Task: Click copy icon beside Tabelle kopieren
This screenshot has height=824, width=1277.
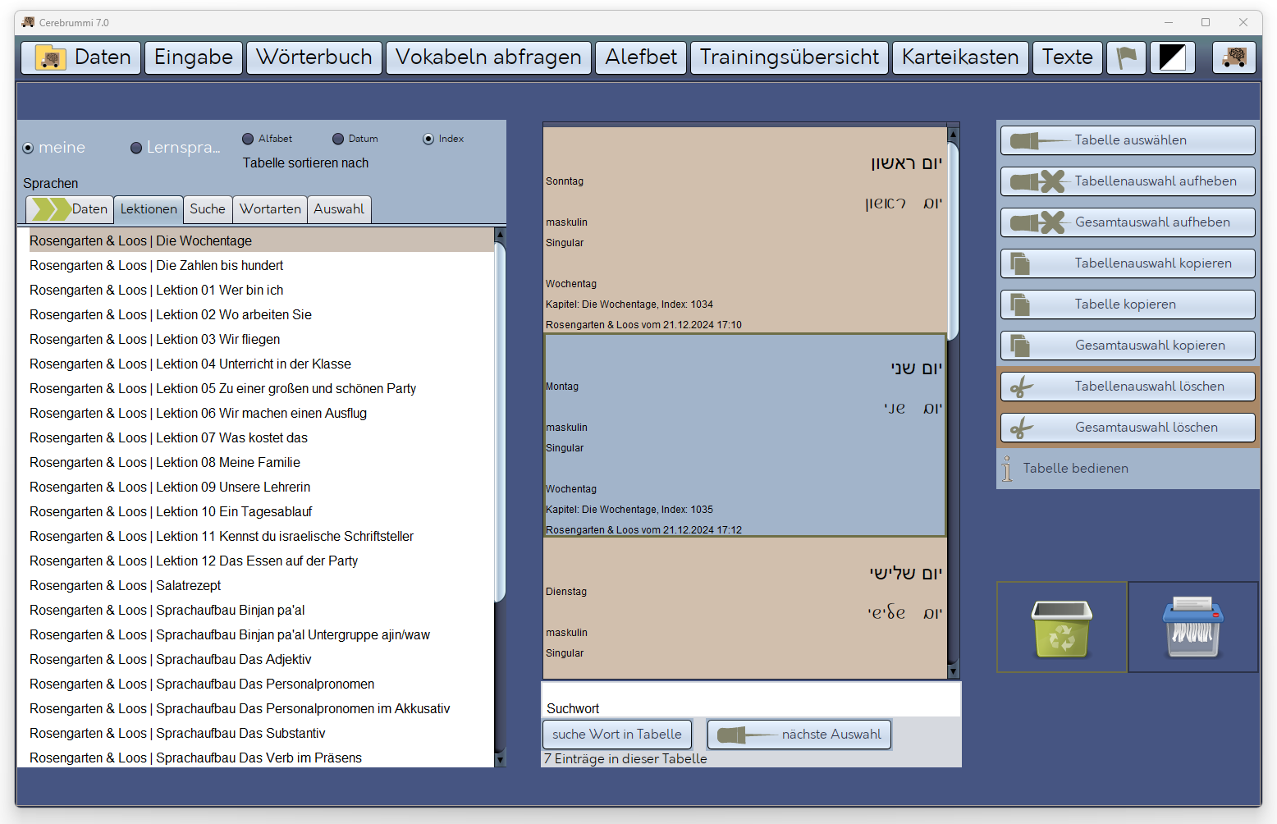Action: point(1020,304)
